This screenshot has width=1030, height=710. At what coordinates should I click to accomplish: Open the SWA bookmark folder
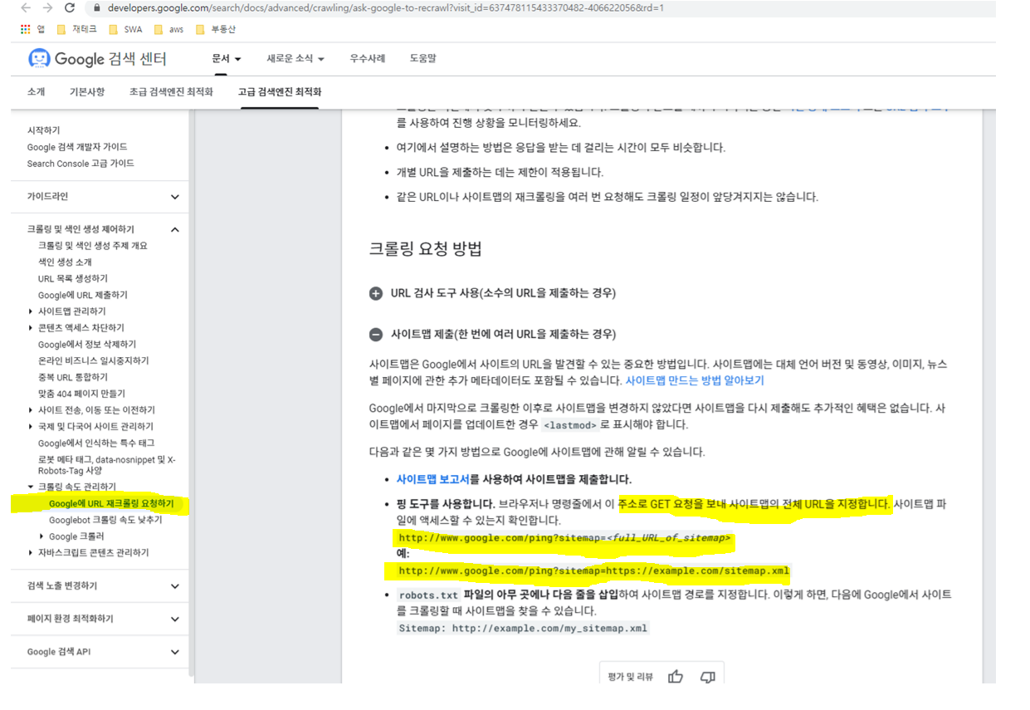pyautogui.click(x=125, y=29)
